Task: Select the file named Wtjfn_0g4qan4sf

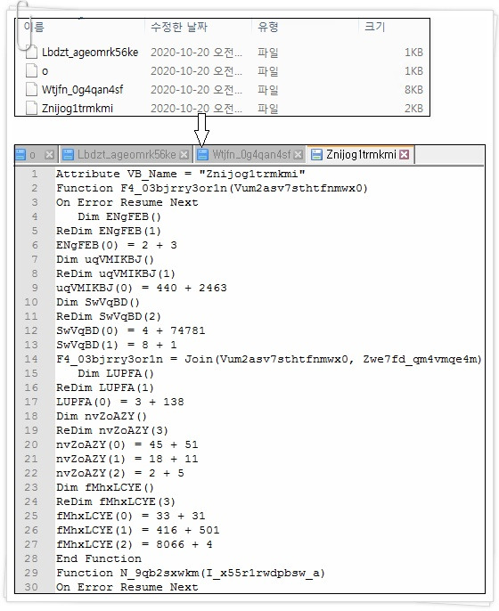Action: 82,90
